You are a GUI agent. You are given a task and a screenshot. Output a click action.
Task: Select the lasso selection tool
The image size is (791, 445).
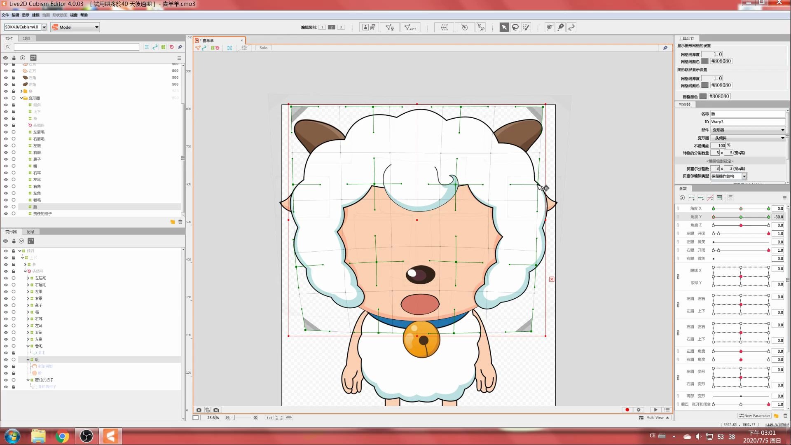[515, 27]
